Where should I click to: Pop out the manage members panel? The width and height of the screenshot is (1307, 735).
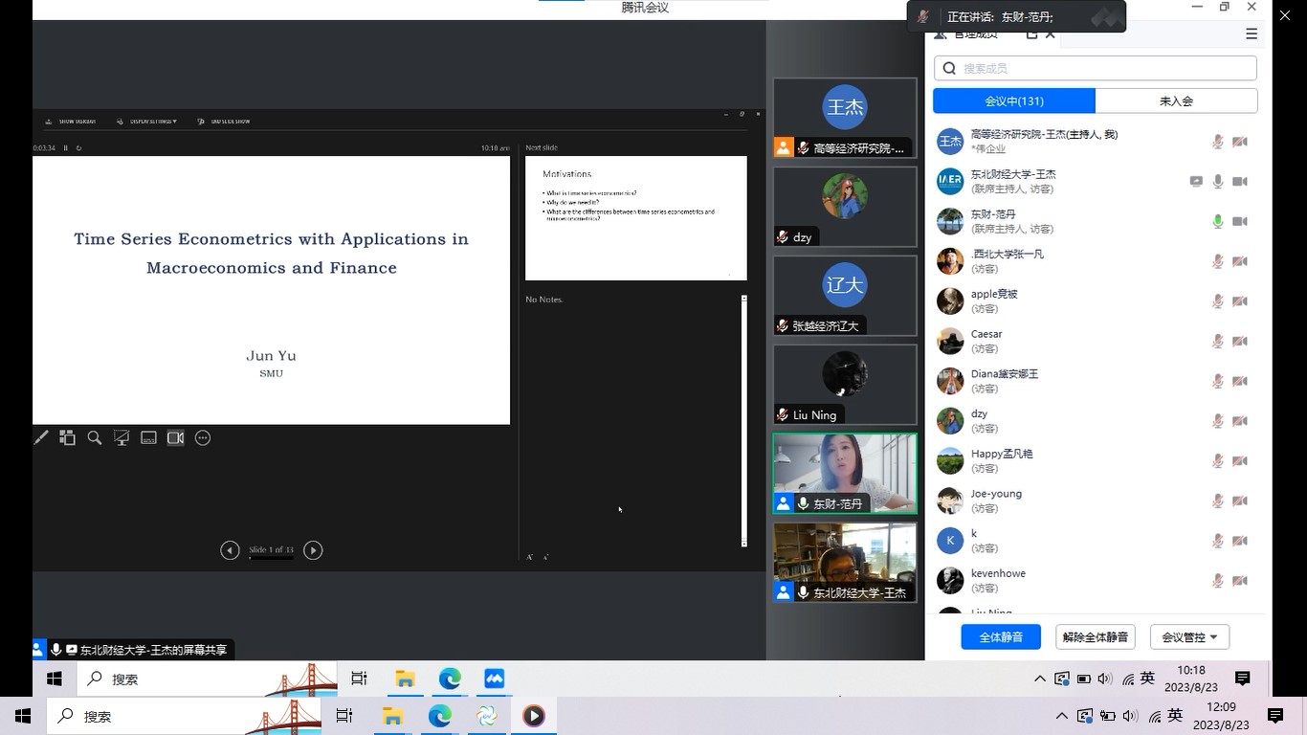pyautogui.click(x=1031, y=33)
